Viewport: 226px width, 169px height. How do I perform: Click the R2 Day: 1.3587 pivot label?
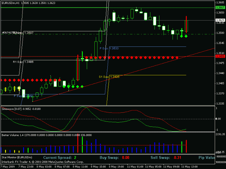point(24,33)
